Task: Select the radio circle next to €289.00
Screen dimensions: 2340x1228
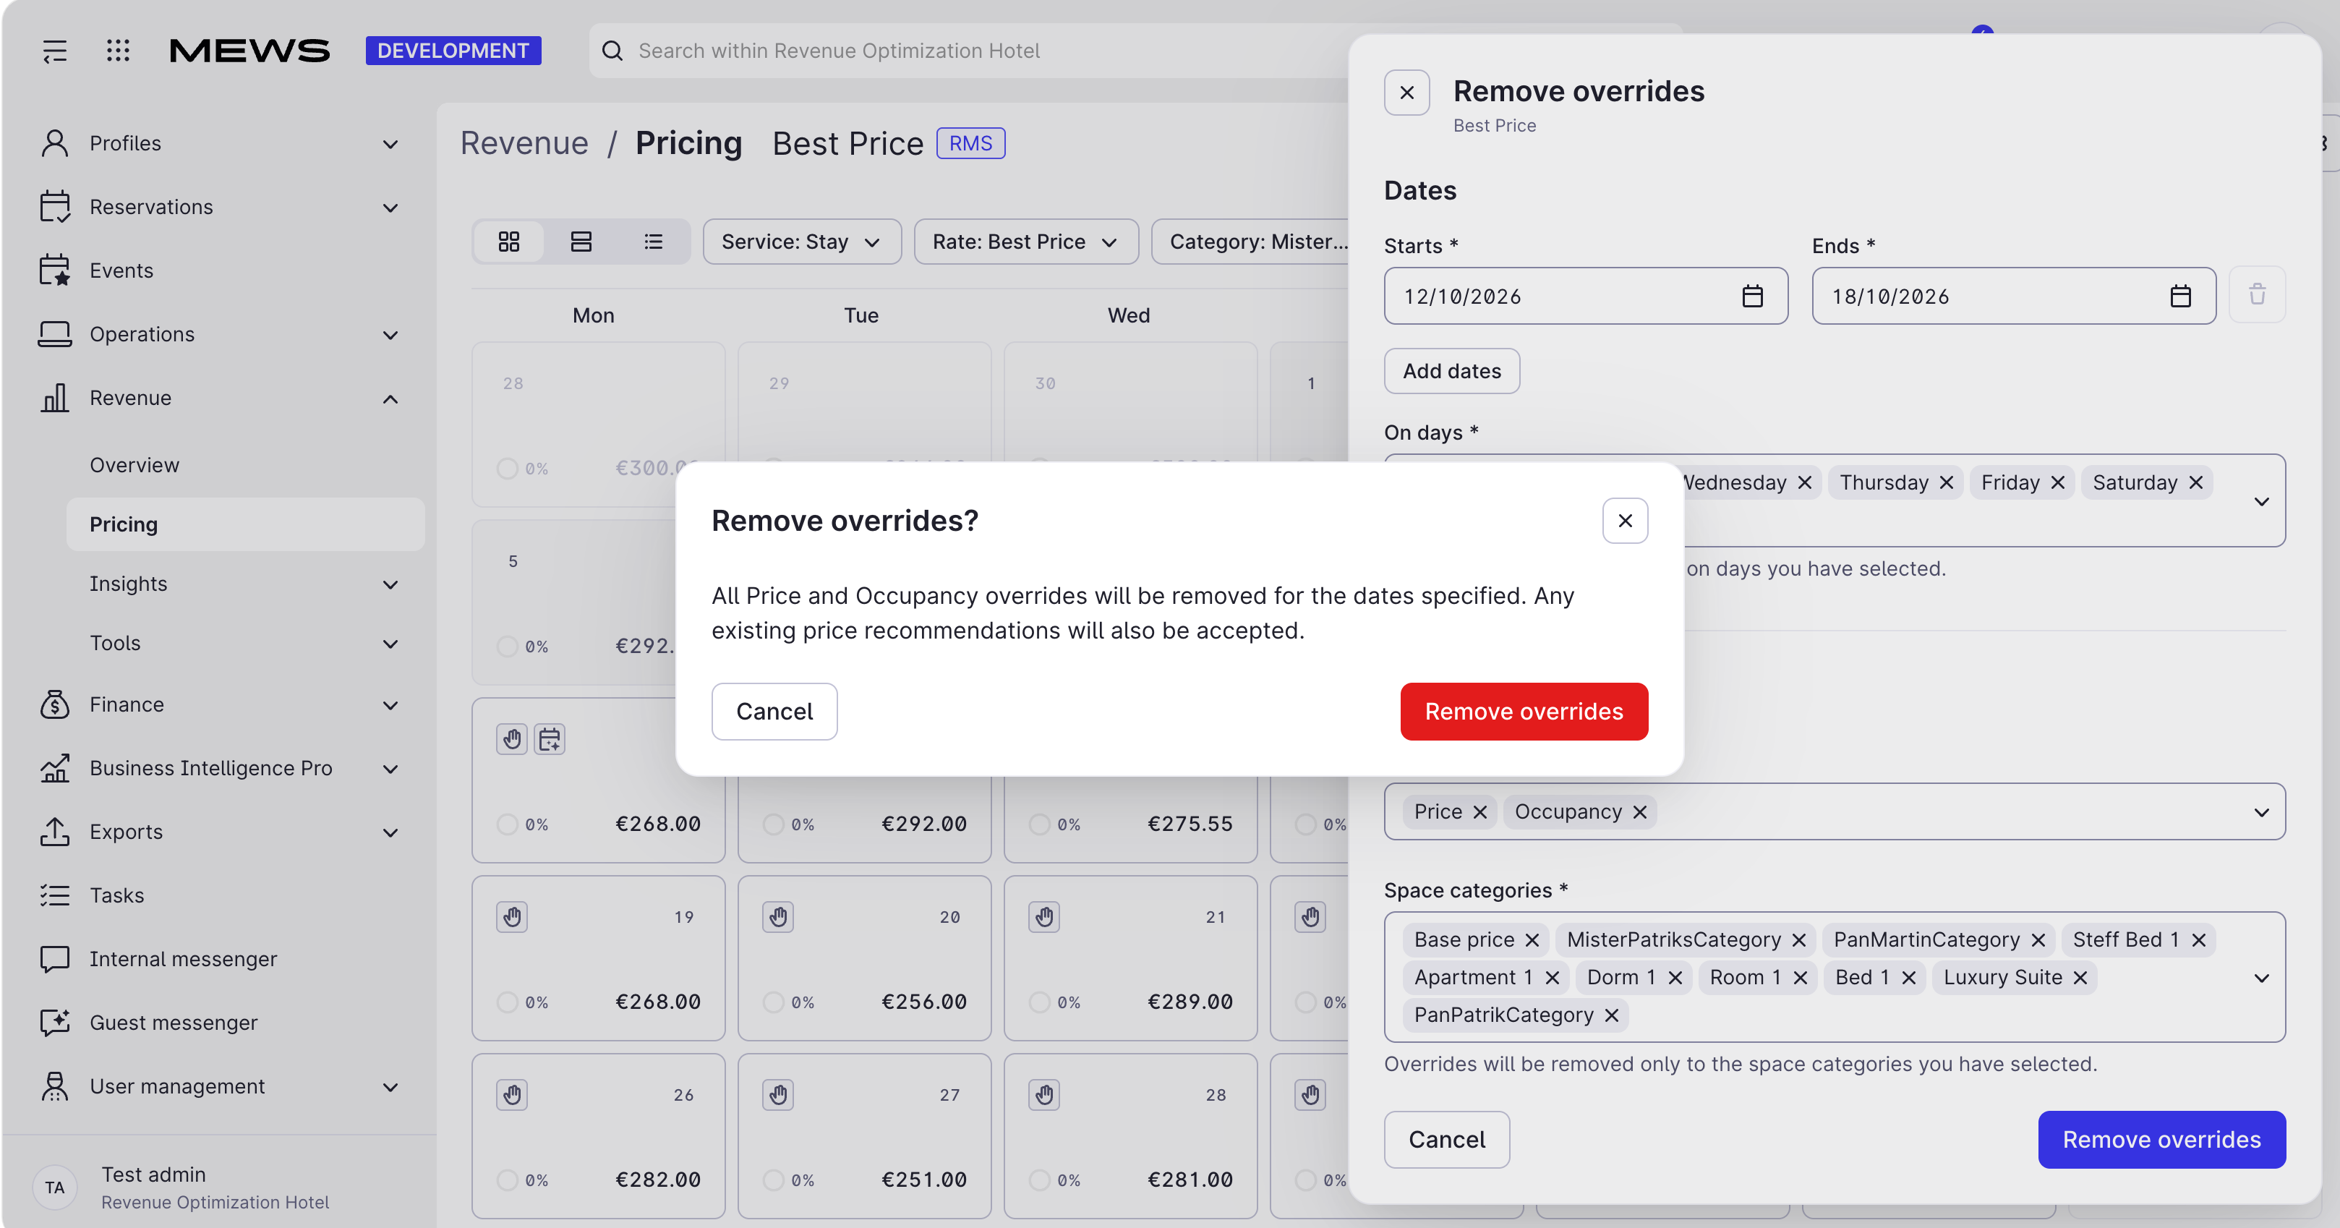Action: coord(1039,1002)
